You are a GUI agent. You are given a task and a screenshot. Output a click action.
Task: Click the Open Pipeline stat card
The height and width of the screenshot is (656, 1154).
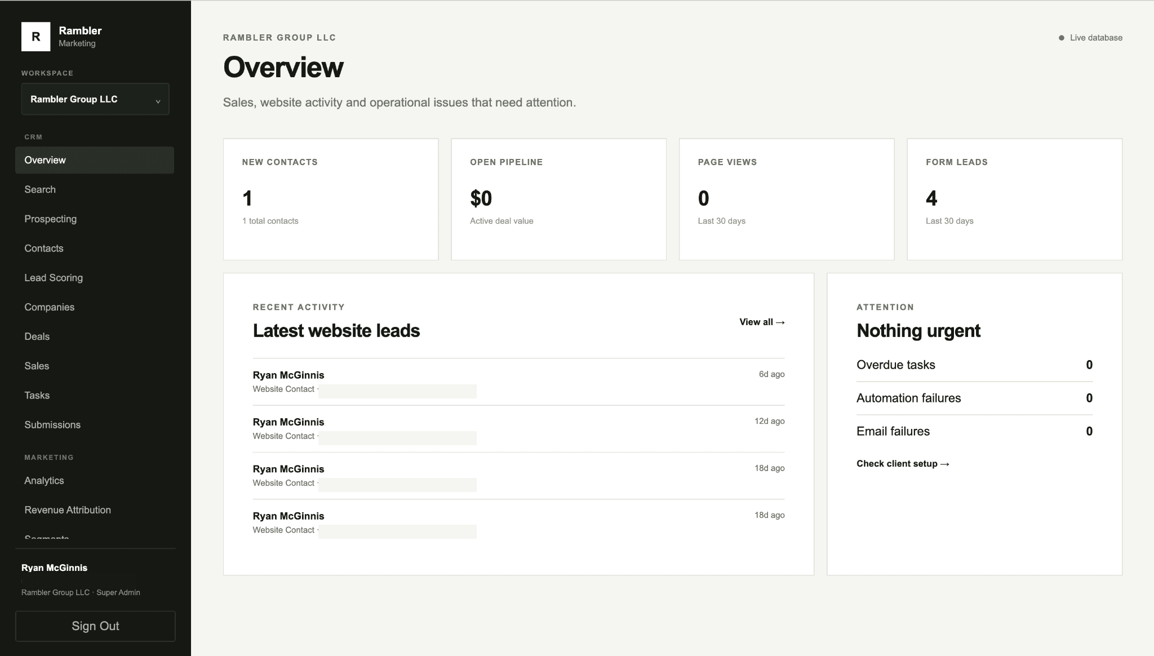point(558,200)
